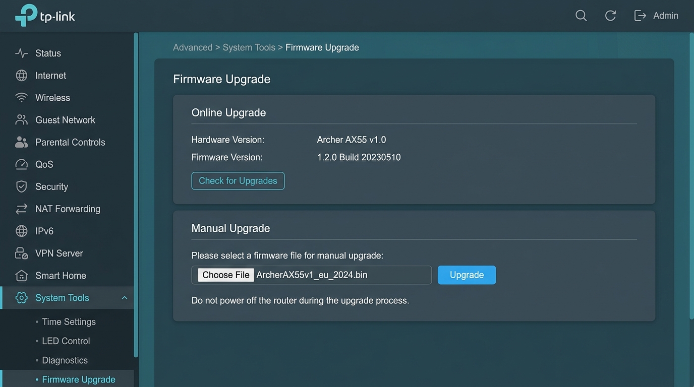Viewport: 694px width, 387px height.
Task: Click the Hardware Version label
Action: tap(228, 140)
